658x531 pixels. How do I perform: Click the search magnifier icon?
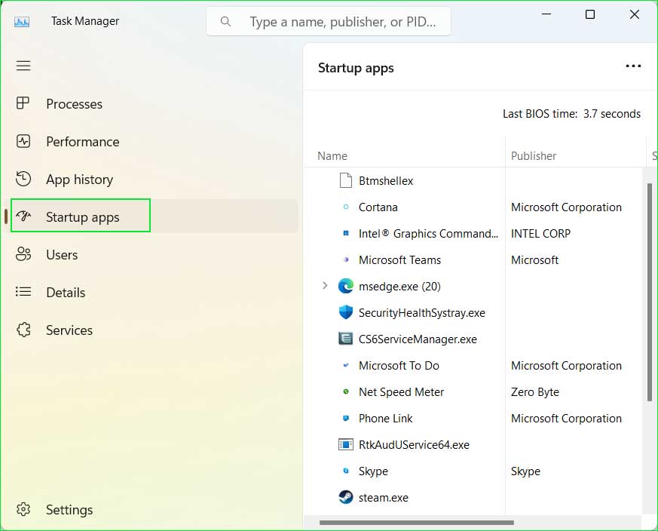pos(225,21)
